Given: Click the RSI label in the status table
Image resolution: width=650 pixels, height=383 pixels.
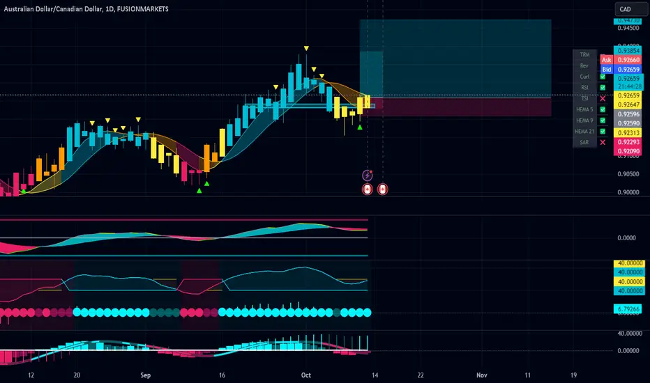Looking at the screenshot, I should click(x=584, y=87).
